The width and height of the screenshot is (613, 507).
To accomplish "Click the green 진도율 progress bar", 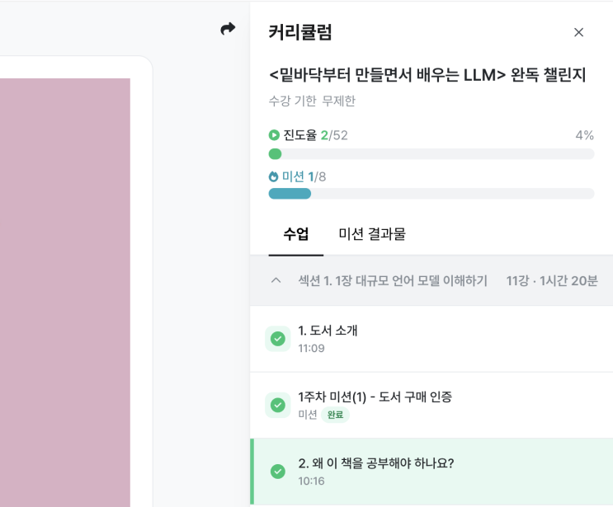I will point(431,154).
